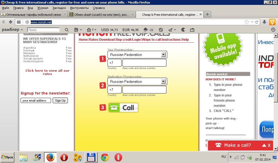Reload the page with the refresh icon
Image resolution: width=278 pixels, height=163 pixels.
click(x=257, y=22)
